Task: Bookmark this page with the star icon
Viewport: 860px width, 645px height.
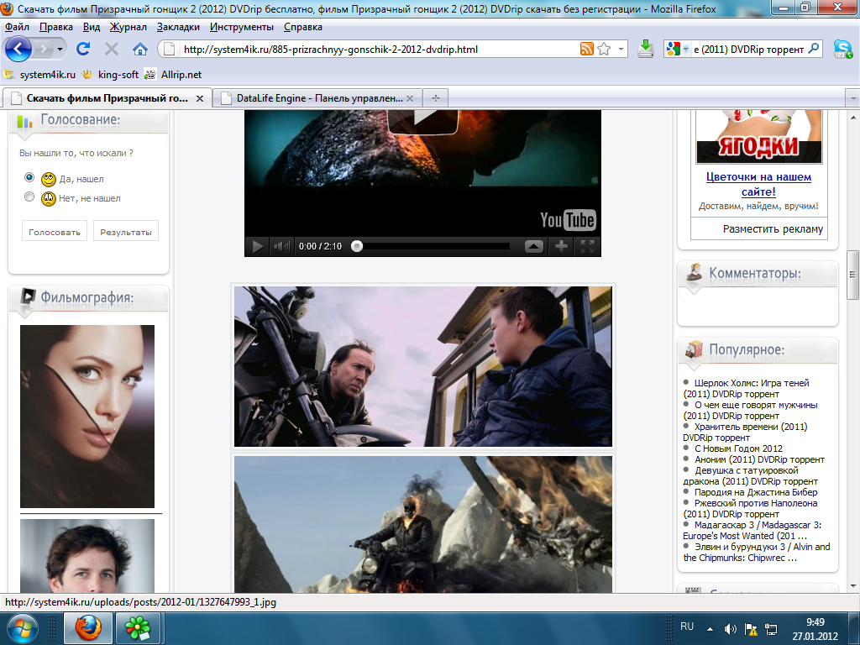Action: 604,50
